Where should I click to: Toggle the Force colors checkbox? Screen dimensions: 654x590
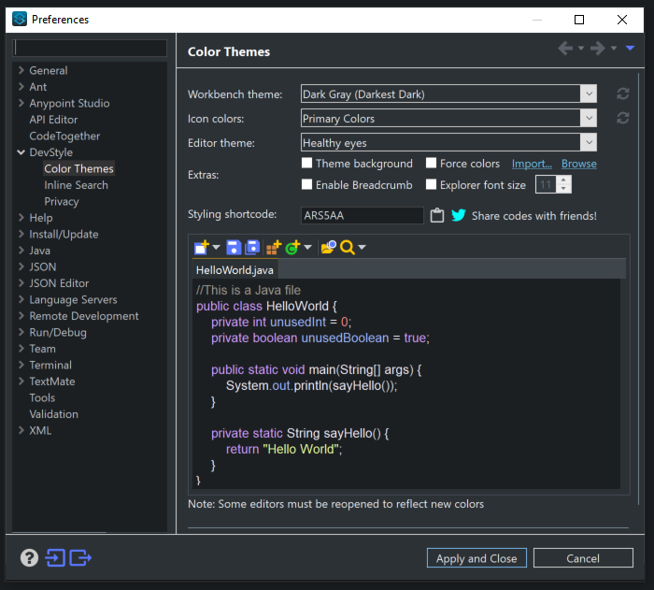coord(432,164)
